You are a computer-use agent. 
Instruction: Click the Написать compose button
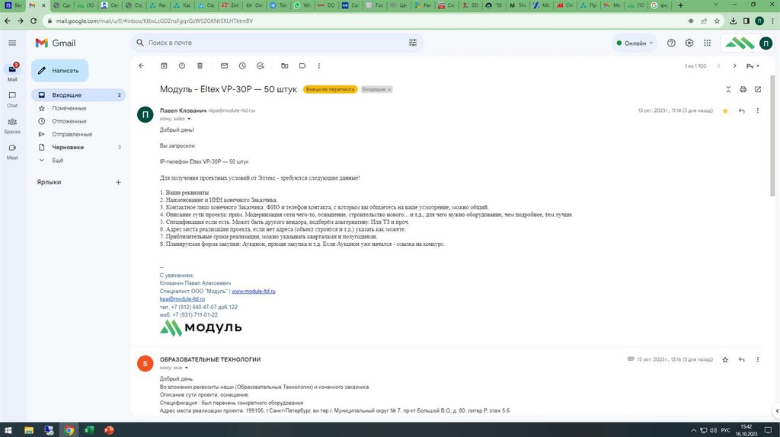click(x=59, y=71)
